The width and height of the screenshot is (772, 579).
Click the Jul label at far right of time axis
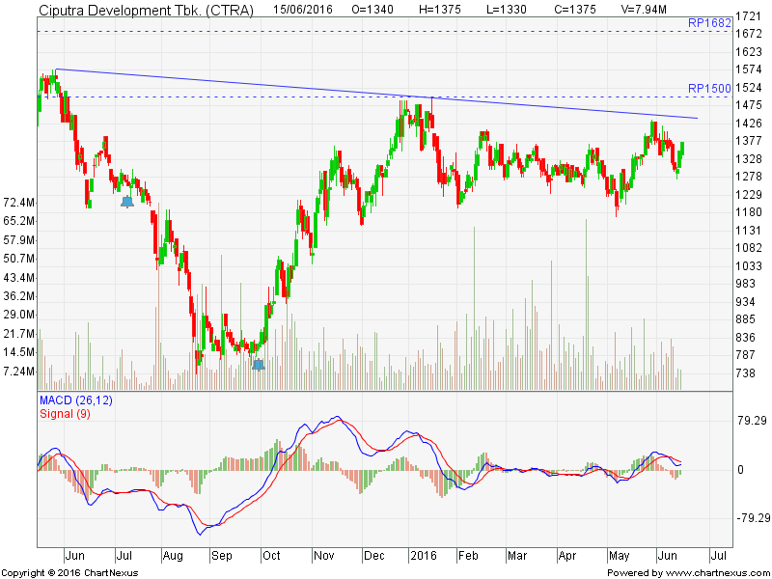coord(719,556)
